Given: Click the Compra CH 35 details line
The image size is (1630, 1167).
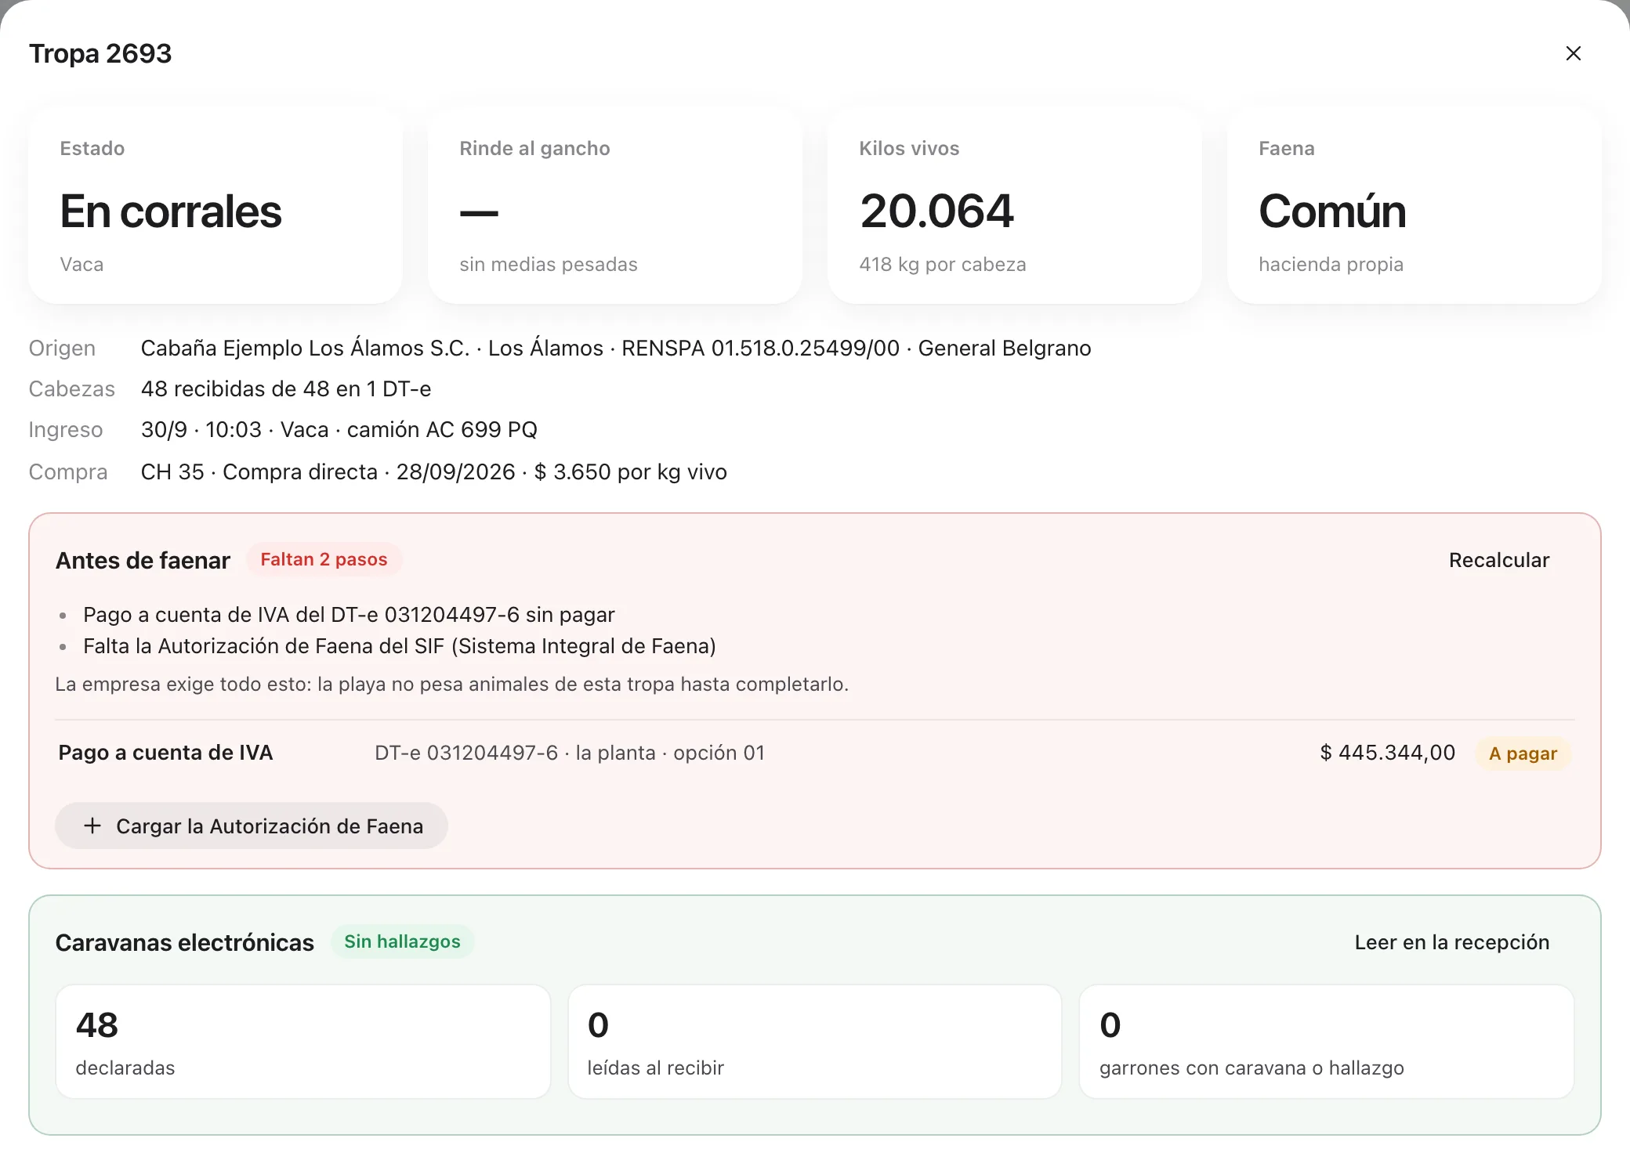Looking at the screenshot, I should (378, 471).
